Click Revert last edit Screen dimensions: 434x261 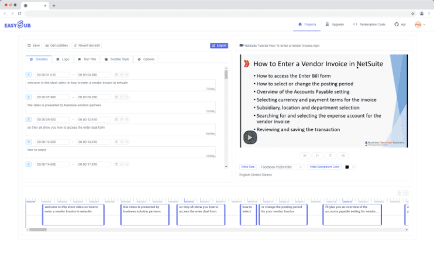click(x=87, y=45)
